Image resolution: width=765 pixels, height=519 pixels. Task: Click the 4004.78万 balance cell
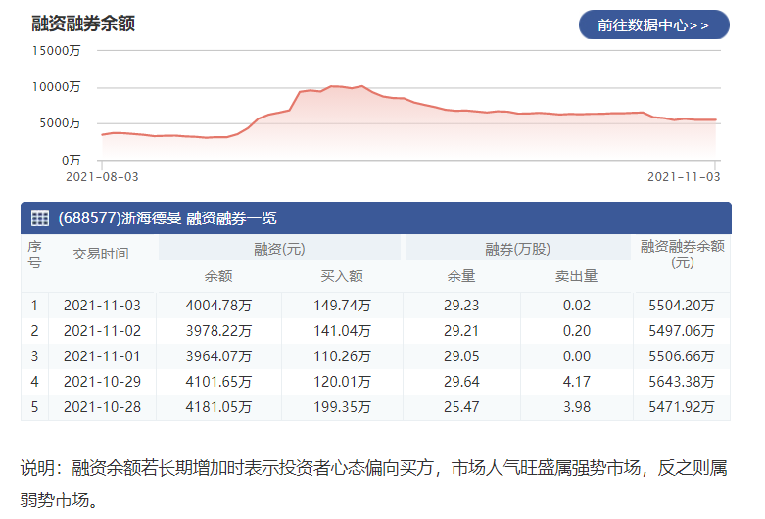218,306
